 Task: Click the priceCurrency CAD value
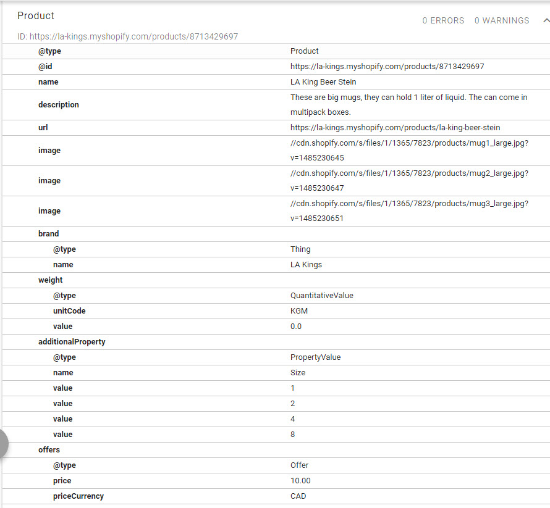point(298,496)
